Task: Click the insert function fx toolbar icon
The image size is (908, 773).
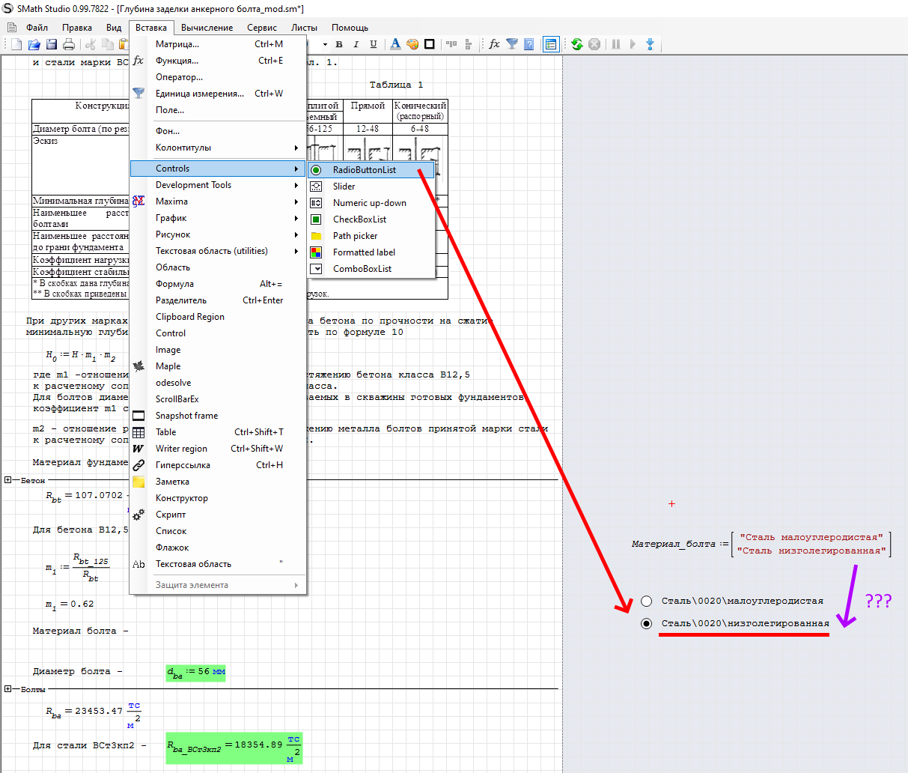Action: pos(494,45)
